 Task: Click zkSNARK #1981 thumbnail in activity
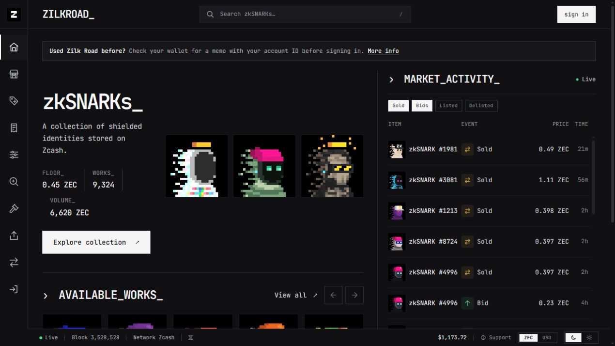click(397, 149)
